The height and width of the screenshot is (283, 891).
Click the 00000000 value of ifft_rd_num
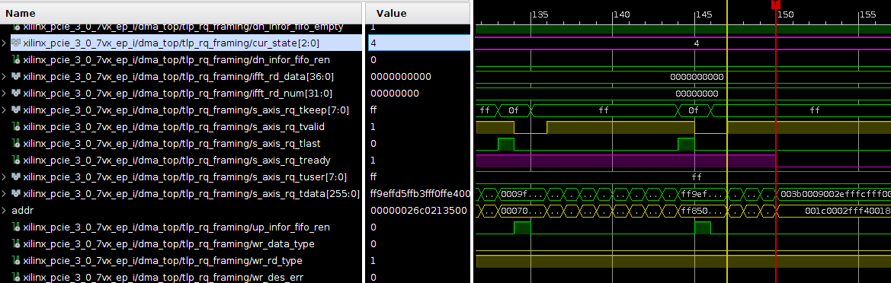(394, 93)
